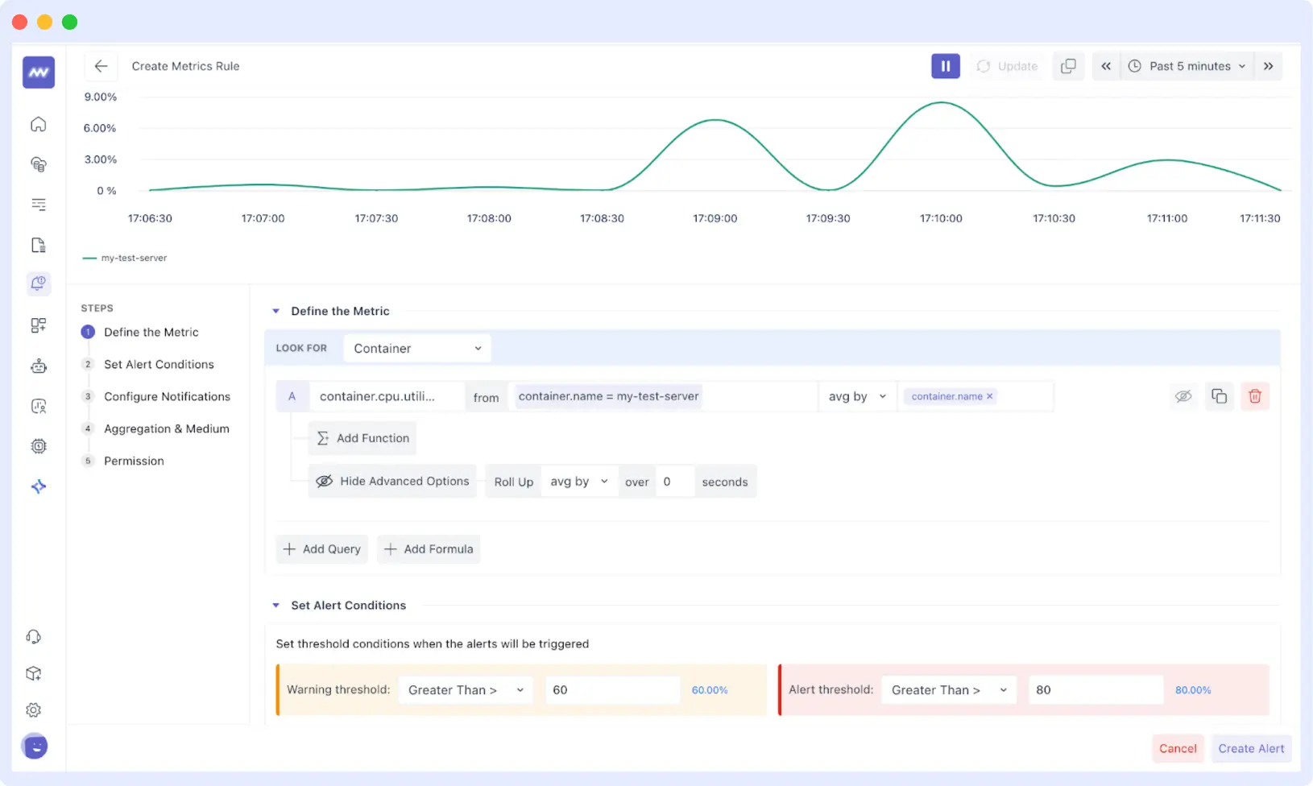
Task: Click the Add Formula button
Action: [429, 549]
